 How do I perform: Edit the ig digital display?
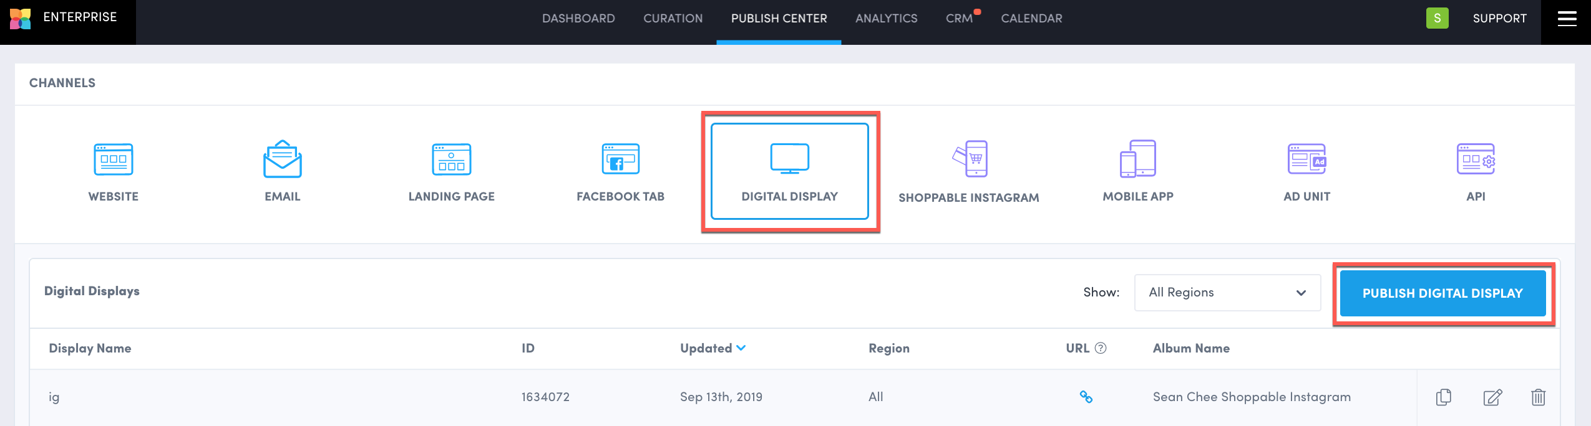[x=1492, y=397]
